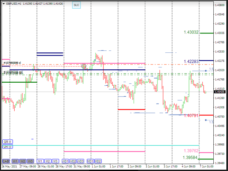The height and width of the screenshot is (171, 228).
Task: Activate the MD2 button
Action: click(x=98, y=161)
